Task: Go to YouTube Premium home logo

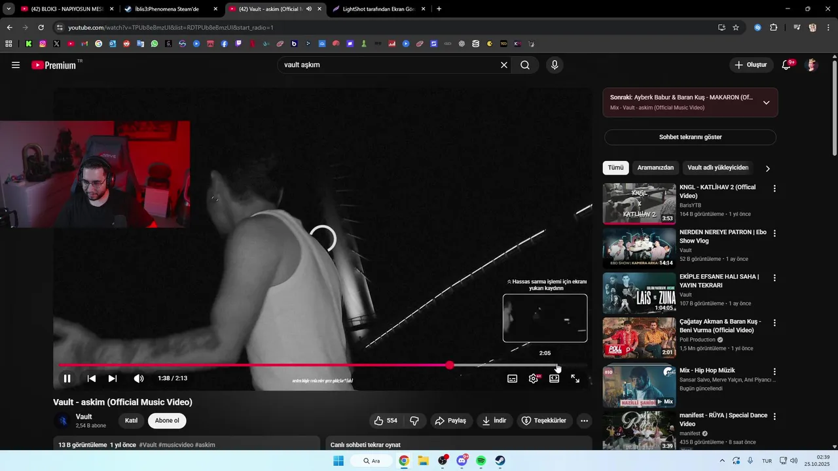Action: 54,65
